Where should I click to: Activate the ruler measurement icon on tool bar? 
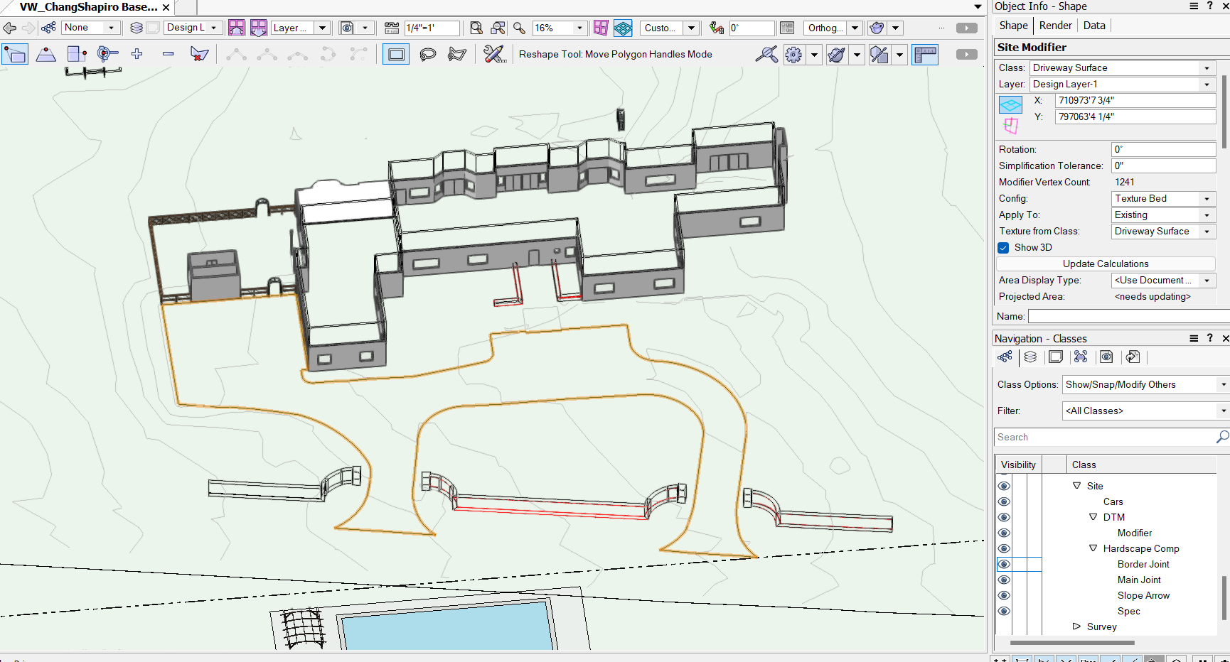click(925, 54)
